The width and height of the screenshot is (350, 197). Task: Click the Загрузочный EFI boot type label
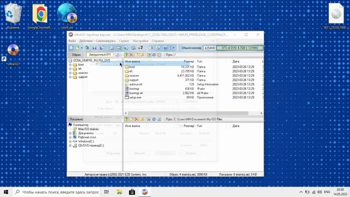pyautogui.click(x=100, y=55)
